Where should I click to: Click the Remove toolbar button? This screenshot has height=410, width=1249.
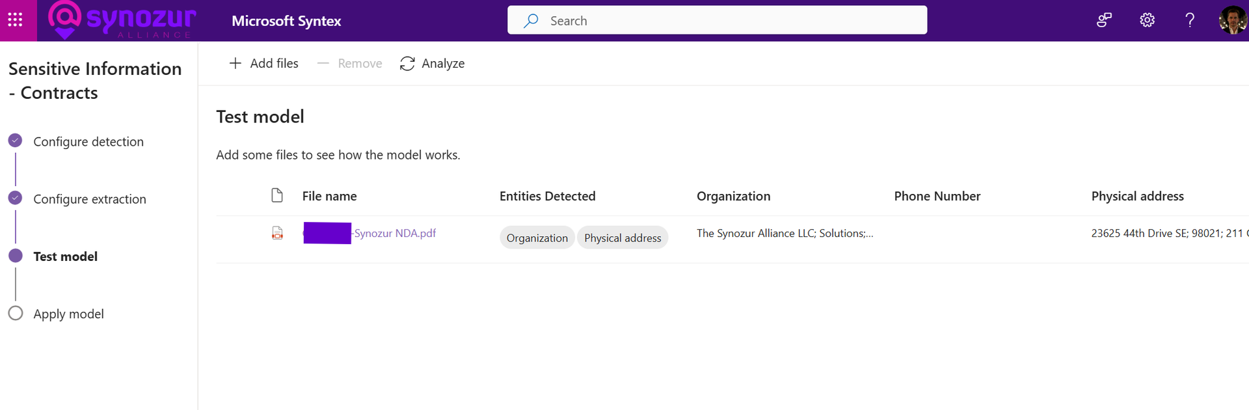(349, 63)
